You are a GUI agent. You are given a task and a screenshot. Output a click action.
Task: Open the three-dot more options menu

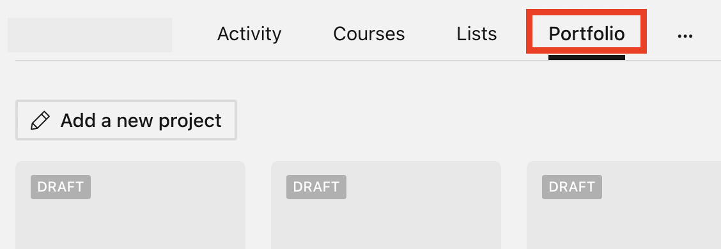[x=685, y=36]
